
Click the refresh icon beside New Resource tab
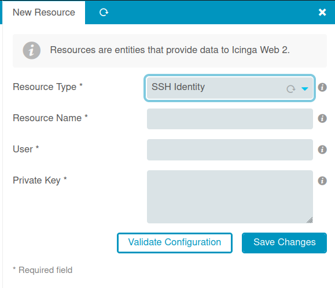coord(104,12)
